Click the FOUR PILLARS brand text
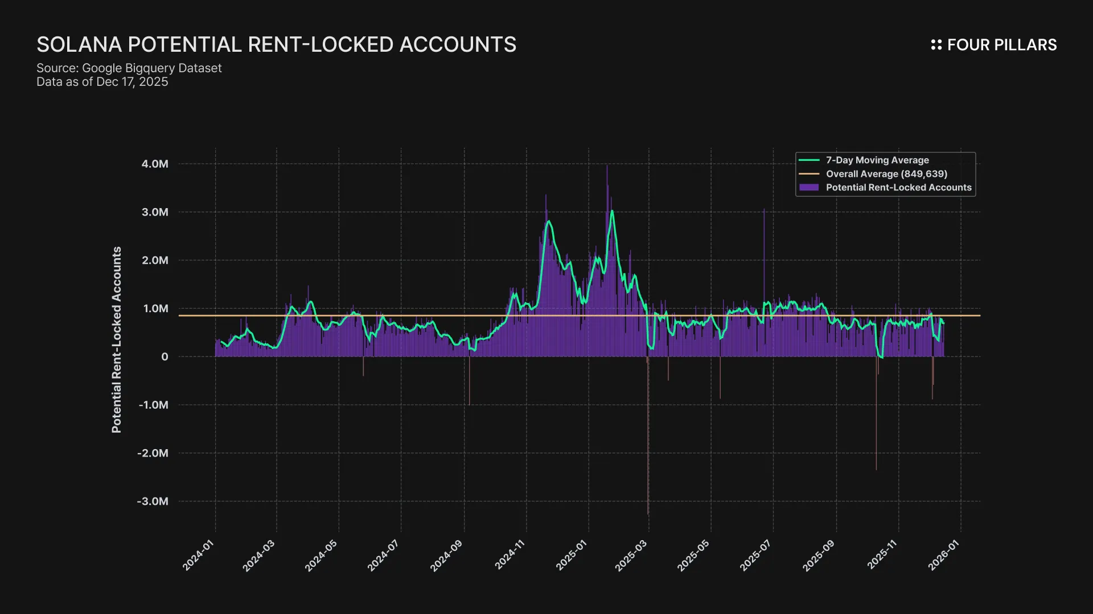This screenshot has width=1093, height=614. click(1001, 45)
